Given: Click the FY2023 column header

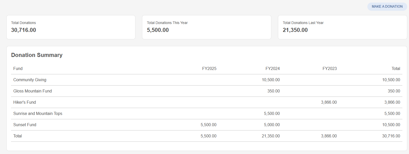Looking at the screenshot, I should [x=330, y=68].
